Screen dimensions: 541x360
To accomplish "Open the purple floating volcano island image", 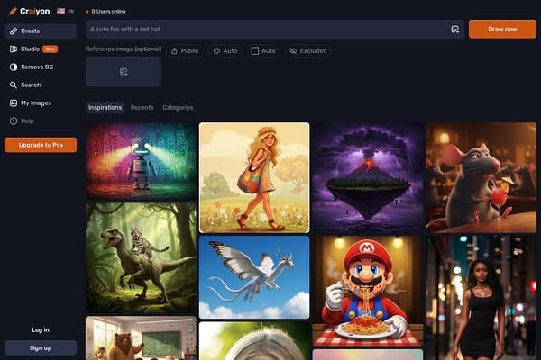I will click(x=368, y=178).
